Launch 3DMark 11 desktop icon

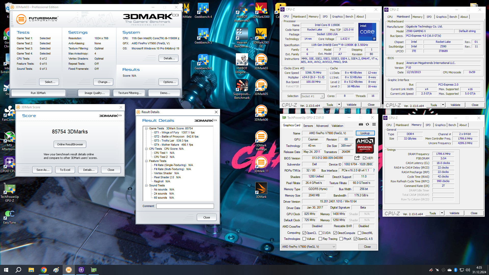point(261,165)
